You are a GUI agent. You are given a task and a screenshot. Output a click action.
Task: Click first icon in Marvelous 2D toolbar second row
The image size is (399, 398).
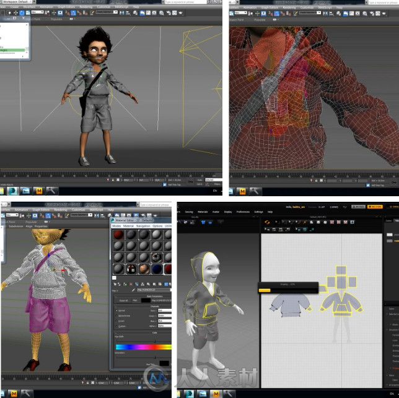pos(267,229)
